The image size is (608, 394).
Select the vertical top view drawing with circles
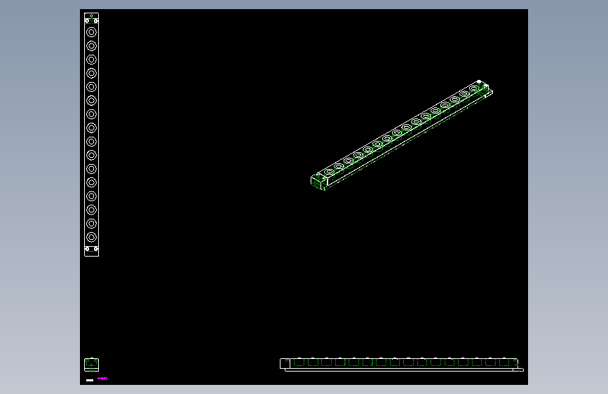91,135
